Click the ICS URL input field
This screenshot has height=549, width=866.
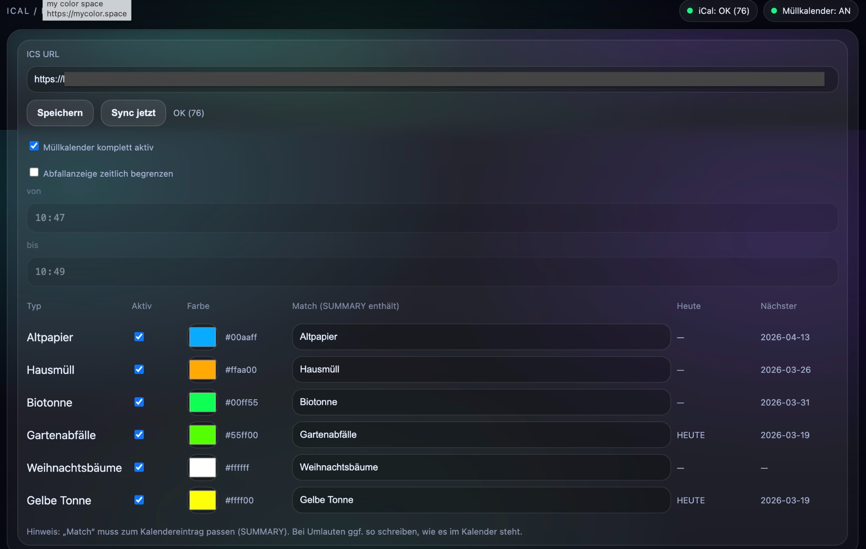431,79
